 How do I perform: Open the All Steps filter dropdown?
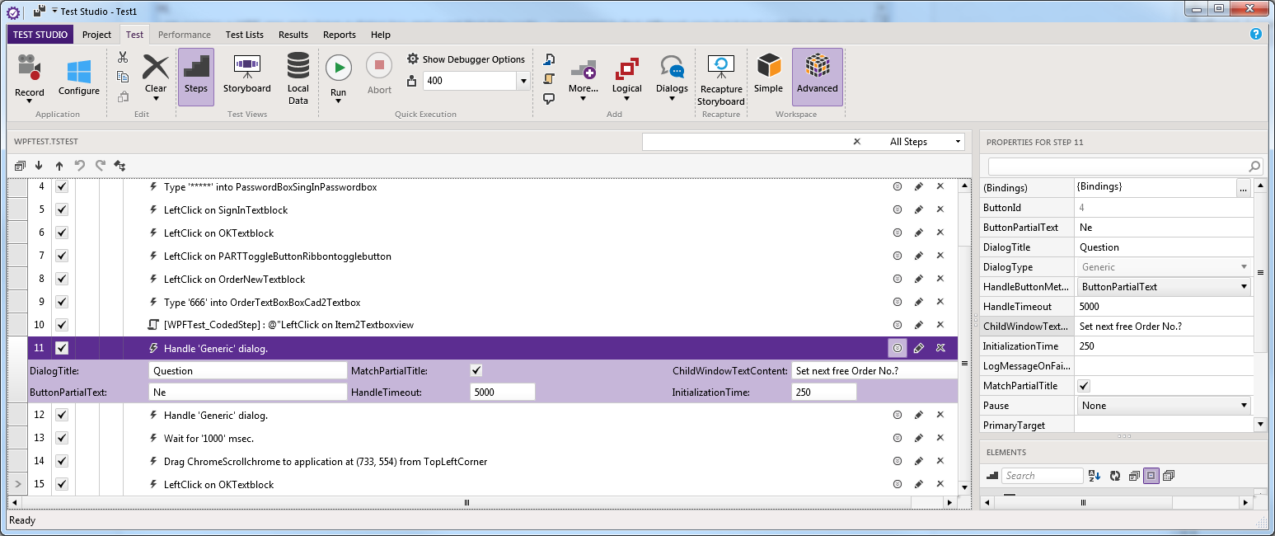[x=926, y=142]
